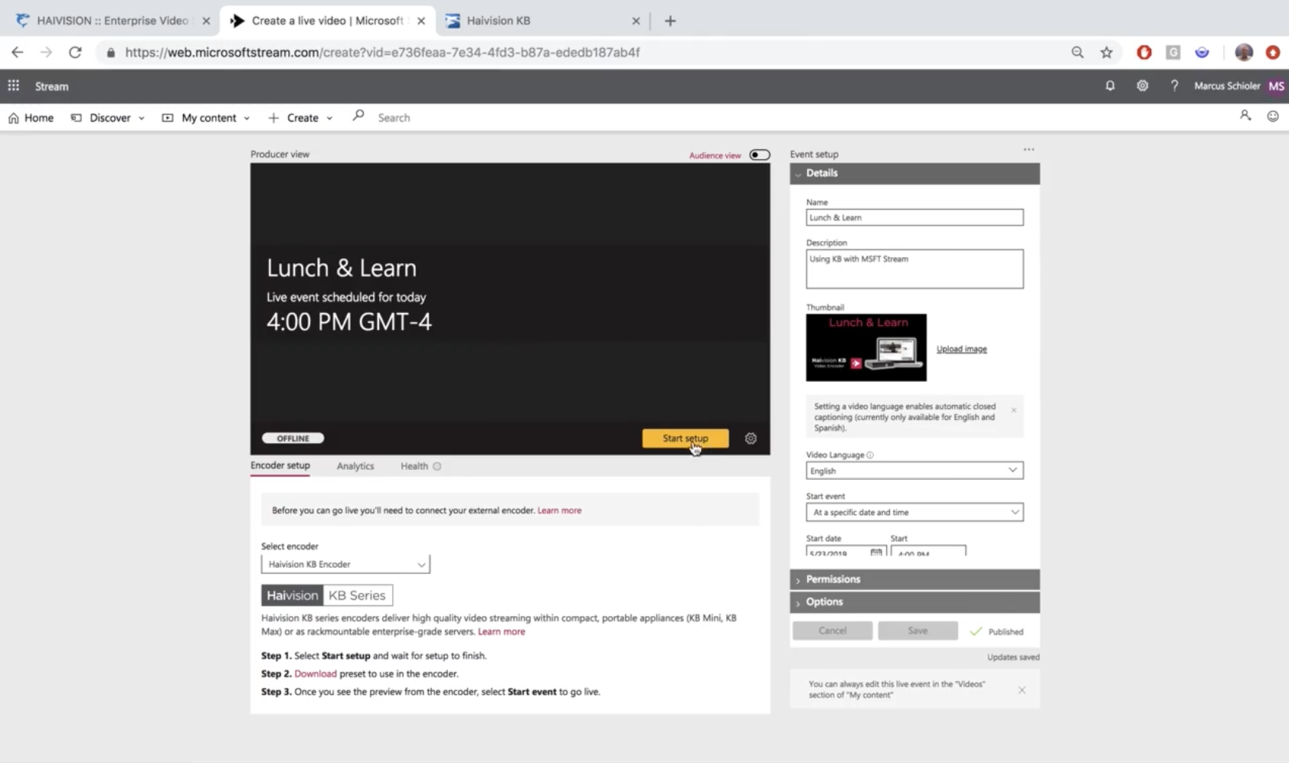Toggle the Audience view switch

pos(759,155)
